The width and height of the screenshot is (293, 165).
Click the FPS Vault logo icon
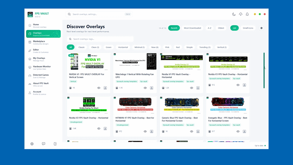(30, 14)
